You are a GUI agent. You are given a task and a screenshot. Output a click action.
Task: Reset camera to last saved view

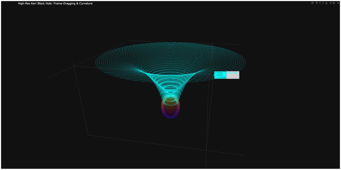pyautogui.click(x=334, y=3)
